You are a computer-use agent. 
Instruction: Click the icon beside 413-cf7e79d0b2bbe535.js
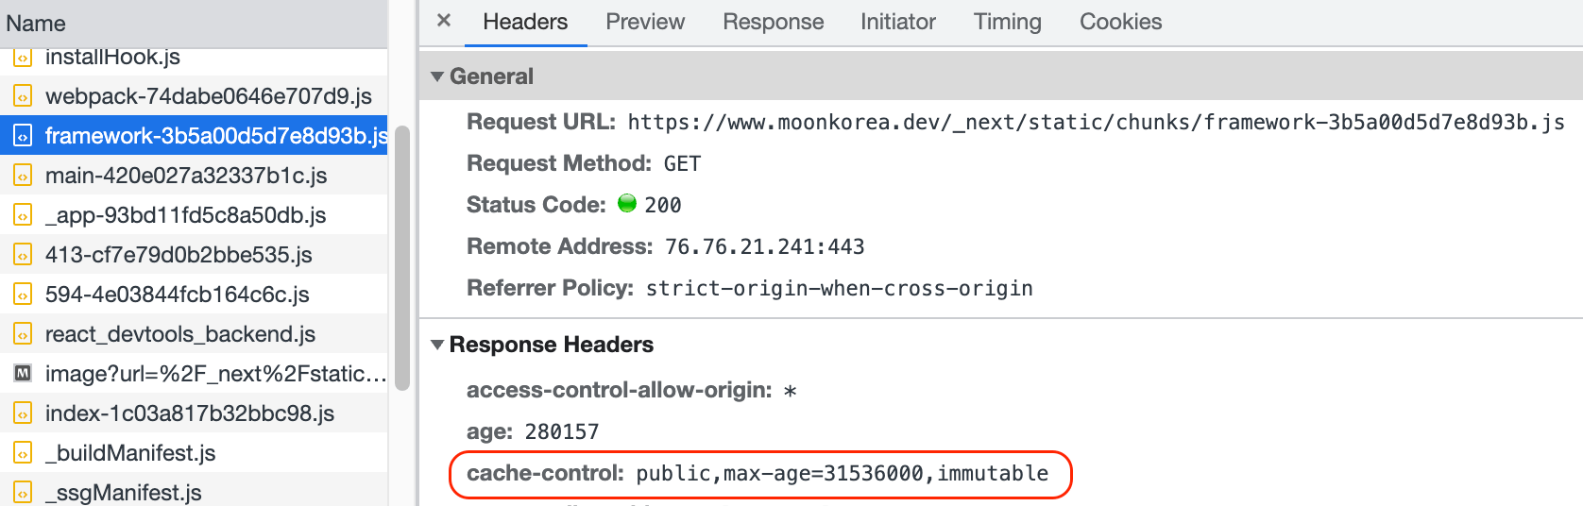[23, 255]
